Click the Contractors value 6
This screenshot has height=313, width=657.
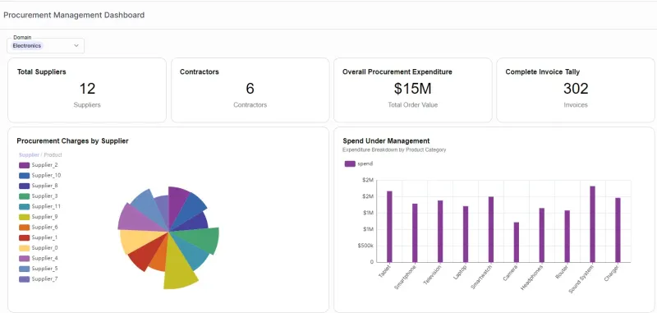click(x=250, y=89)
